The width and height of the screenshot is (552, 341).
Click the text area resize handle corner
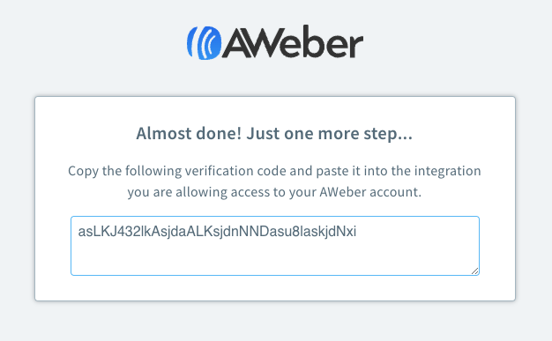pos(475,271)
